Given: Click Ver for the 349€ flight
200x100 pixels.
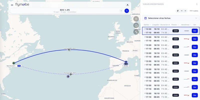Looking at the screenshot, I should point(195,47).
